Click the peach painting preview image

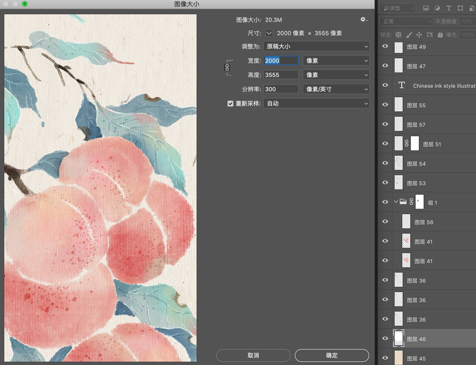coord(100,188)
